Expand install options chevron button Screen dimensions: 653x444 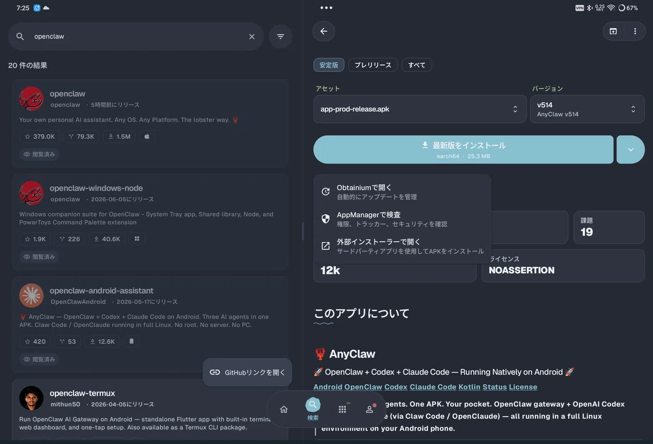click(x=631, y=149)
